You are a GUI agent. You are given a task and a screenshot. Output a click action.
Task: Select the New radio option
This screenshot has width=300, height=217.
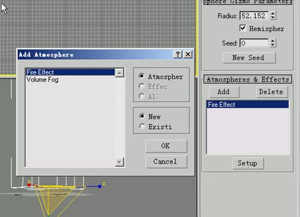point(142,116)
